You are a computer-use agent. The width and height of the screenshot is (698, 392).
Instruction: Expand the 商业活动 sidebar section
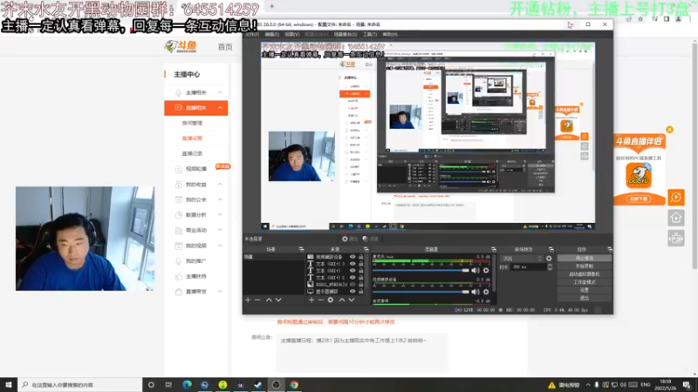220,230
